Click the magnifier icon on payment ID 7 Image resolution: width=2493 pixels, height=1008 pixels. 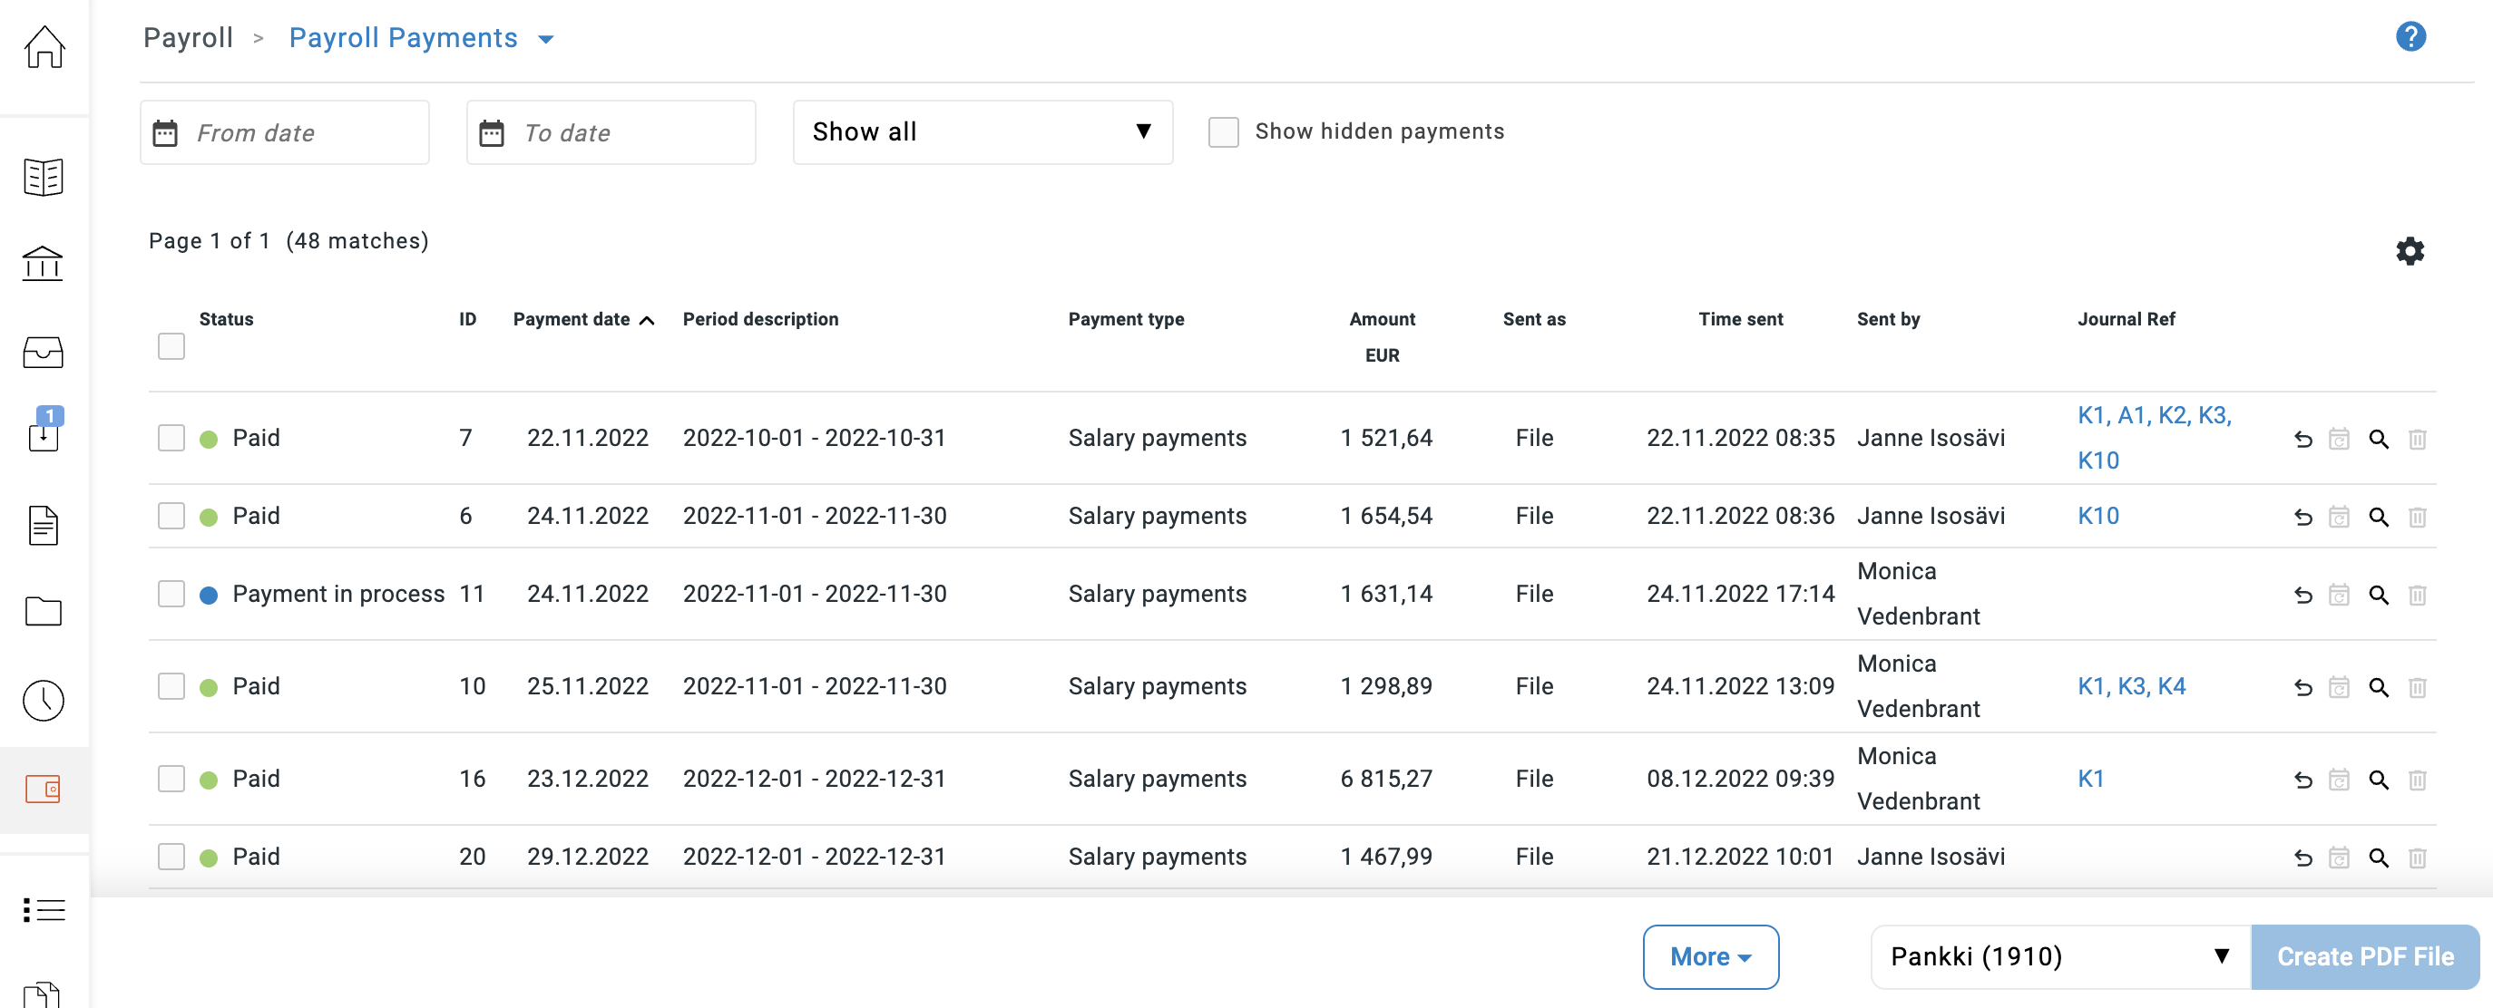2380,438
